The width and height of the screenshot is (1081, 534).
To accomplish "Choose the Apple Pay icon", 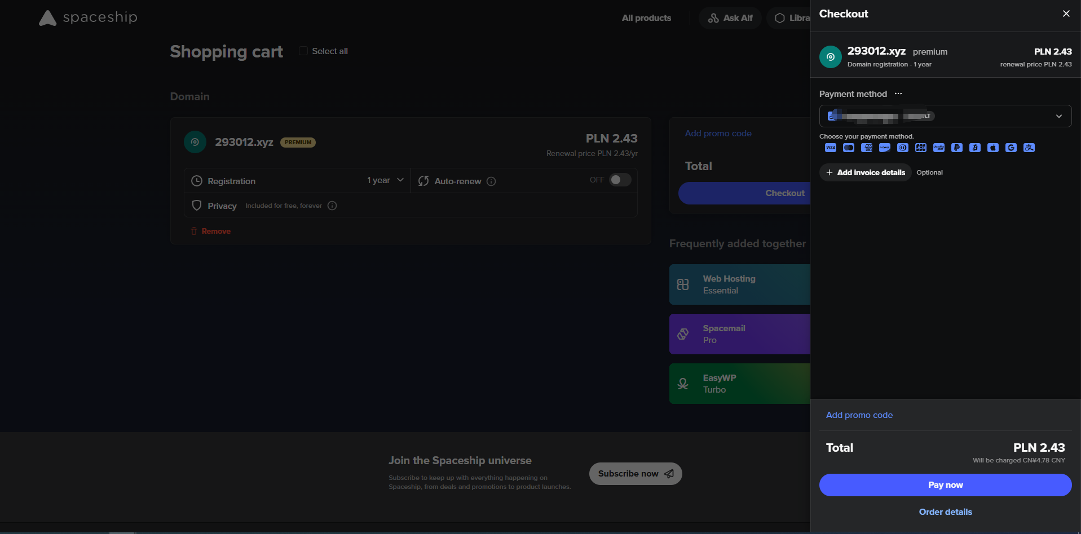I will pos(993,148).
